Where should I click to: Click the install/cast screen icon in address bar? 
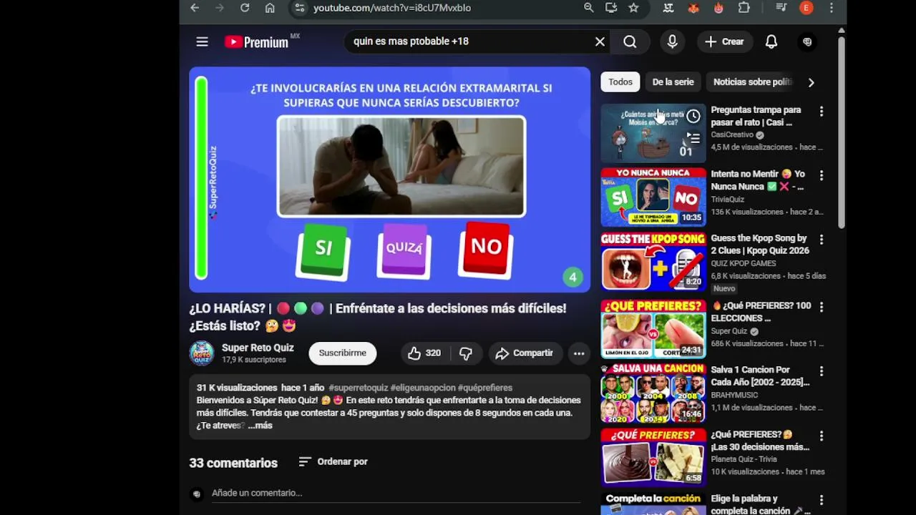click(x=611, y=8)
